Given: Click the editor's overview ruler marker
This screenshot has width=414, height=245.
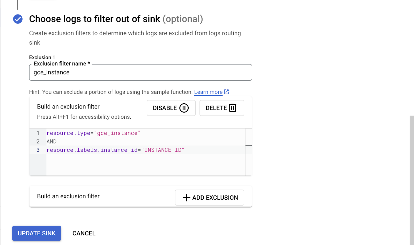Looking at the screenshot, I should tap(248, 146).
